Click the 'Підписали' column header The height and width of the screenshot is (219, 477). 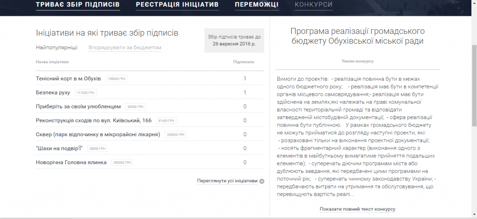[x=243, y=62]
